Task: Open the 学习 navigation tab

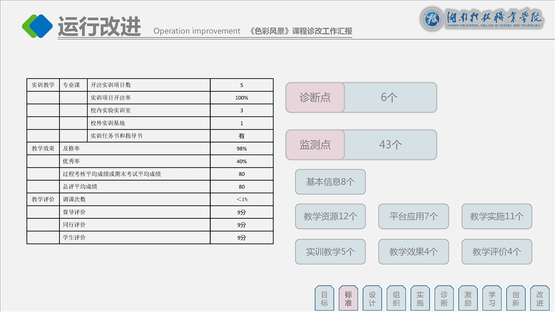Action: [492, 299]
